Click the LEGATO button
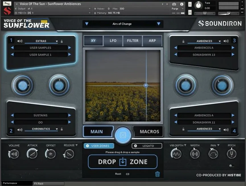This screenshot has height=186, width=246. coord(147,146)
